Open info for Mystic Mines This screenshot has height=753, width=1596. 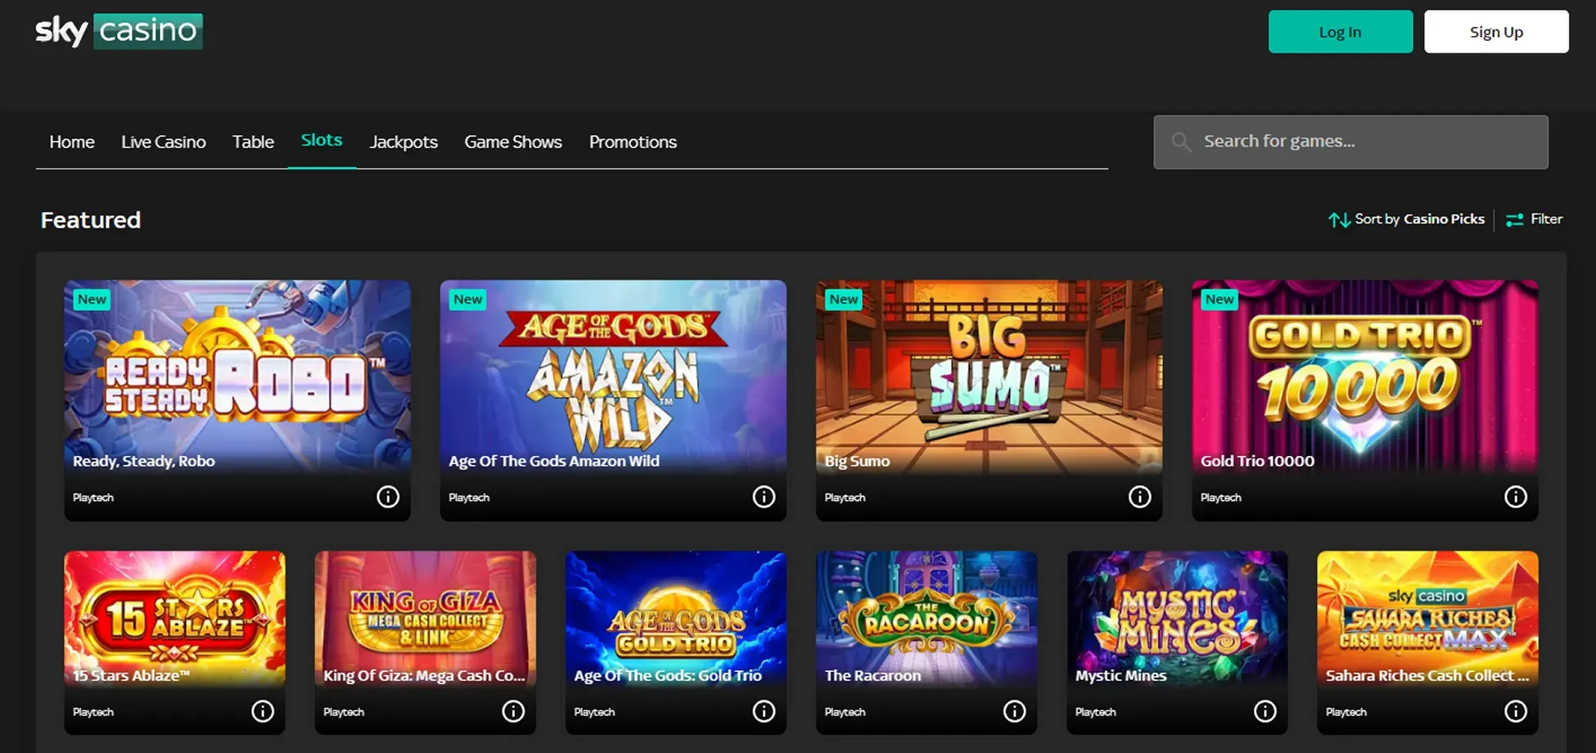click(1265, 711)
